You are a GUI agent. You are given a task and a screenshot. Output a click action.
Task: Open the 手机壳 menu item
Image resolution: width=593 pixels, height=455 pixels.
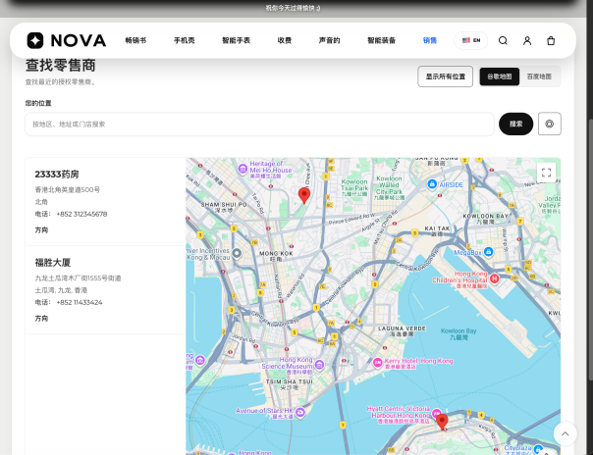pyautogui.click(x=185, y=40)
